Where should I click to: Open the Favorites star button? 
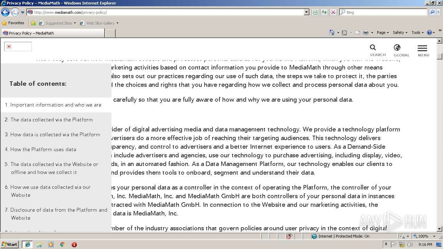point(13,23)
